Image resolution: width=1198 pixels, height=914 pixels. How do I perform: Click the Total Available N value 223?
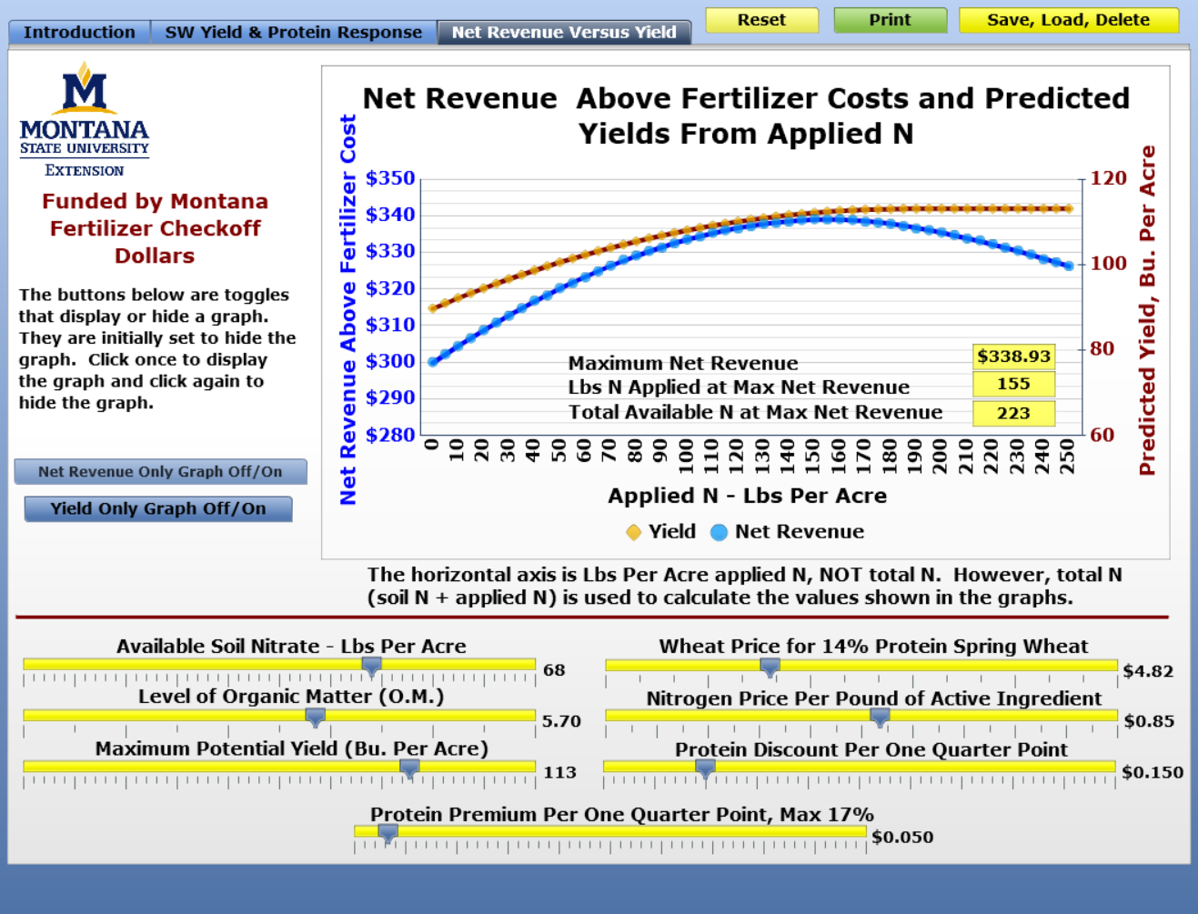1013,413
